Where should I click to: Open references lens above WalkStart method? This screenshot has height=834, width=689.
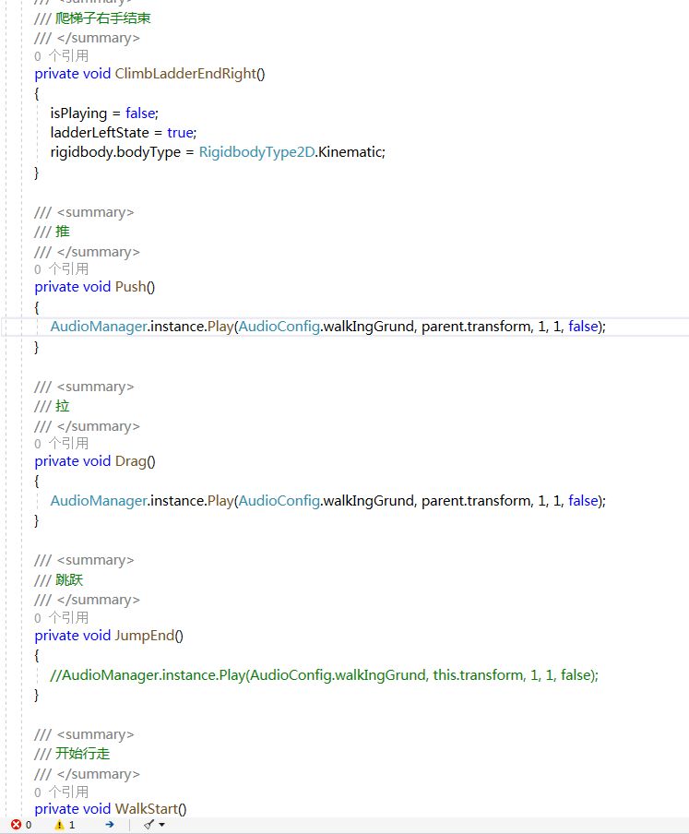tap(61, 792)
